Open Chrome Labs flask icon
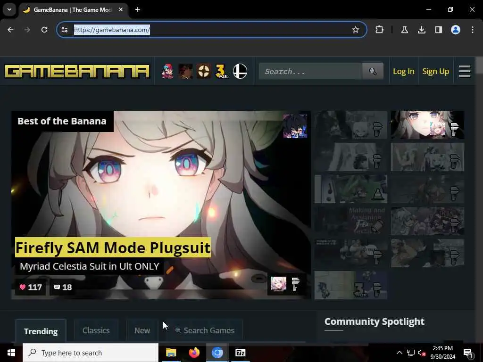The height and width of the screenshot is (362, 483). pyautogui.click(x=404, y=30)
